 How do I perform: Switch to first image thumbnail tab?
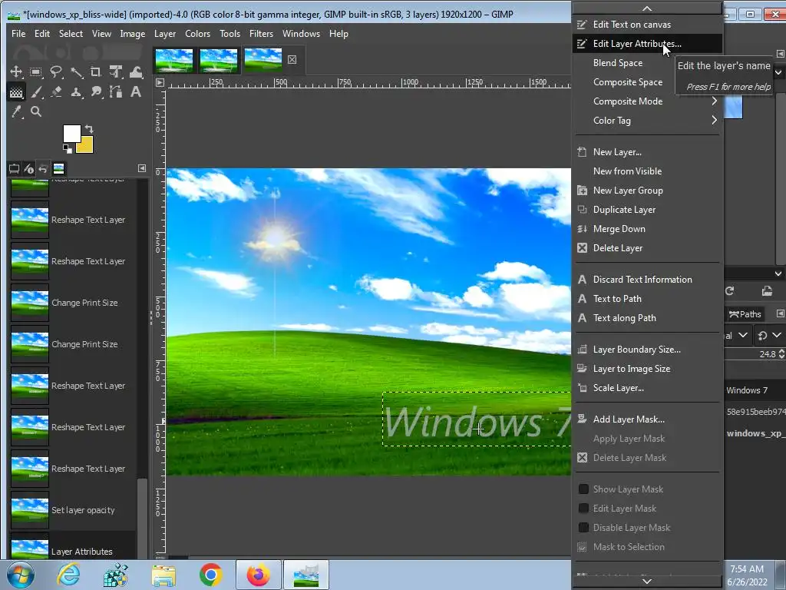(x=174, y=60)
